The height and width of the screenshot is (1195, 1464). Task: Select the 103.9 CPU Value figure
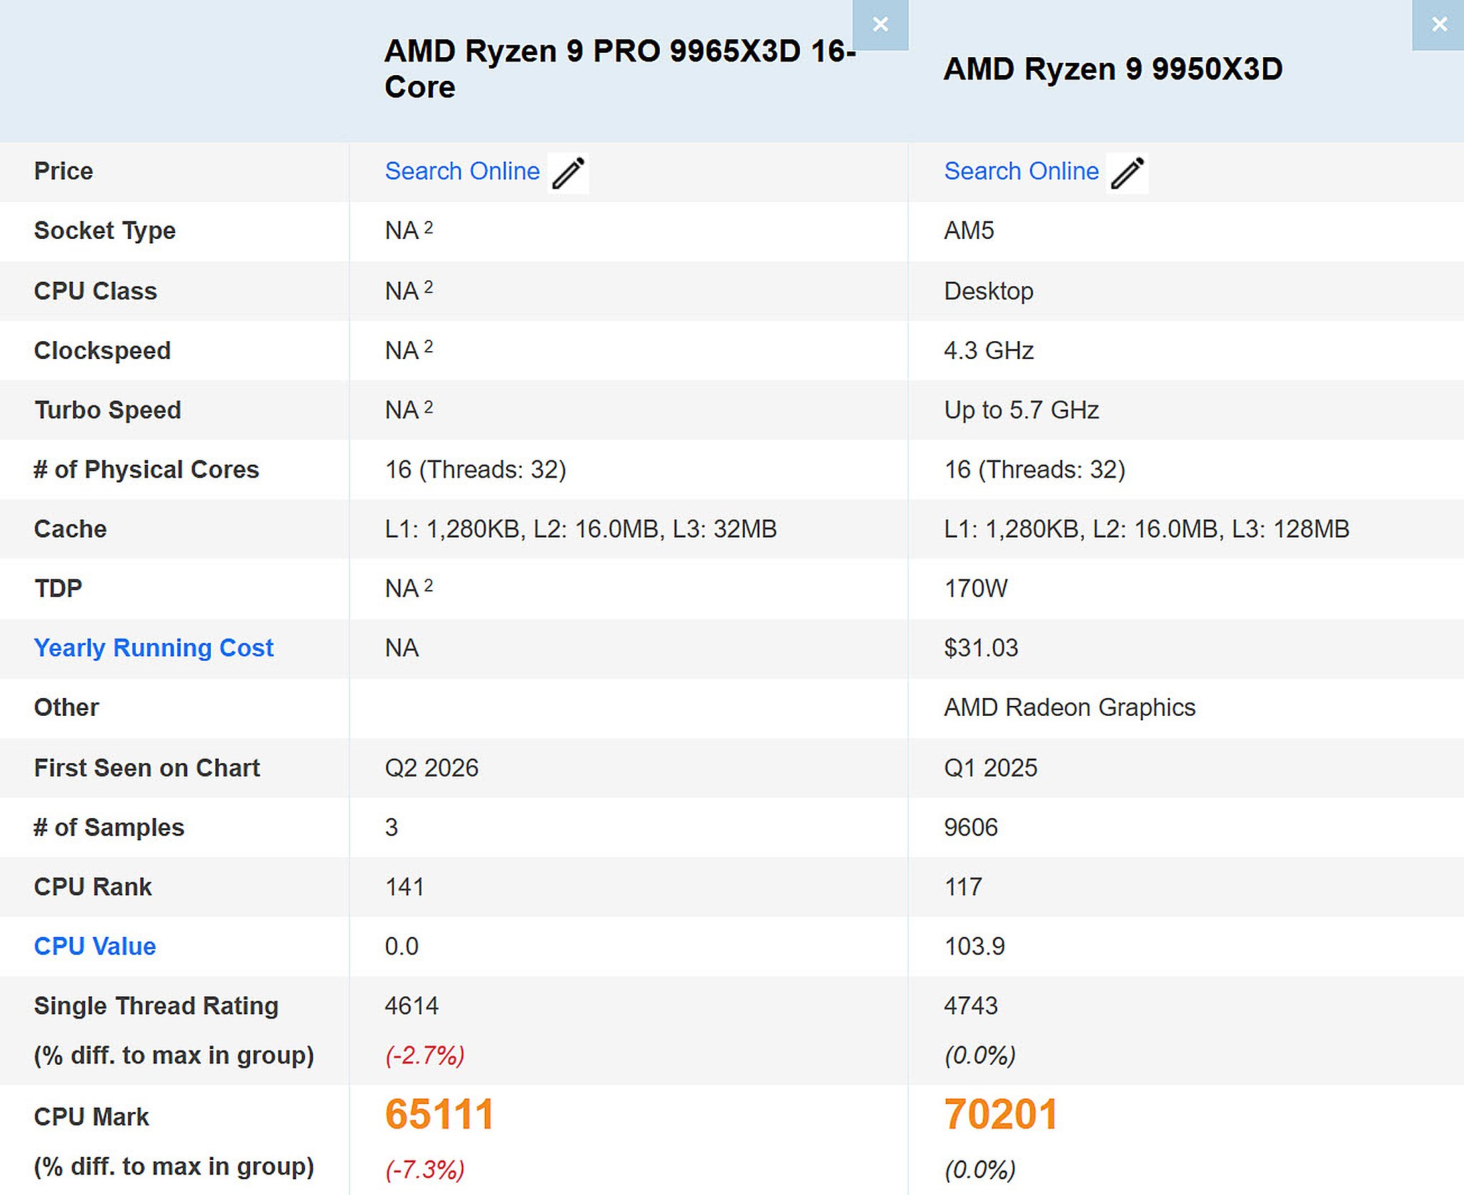coord(974,946)
